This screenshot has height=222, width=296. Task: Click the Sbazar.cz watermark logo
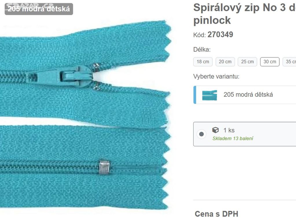(29, 6)
